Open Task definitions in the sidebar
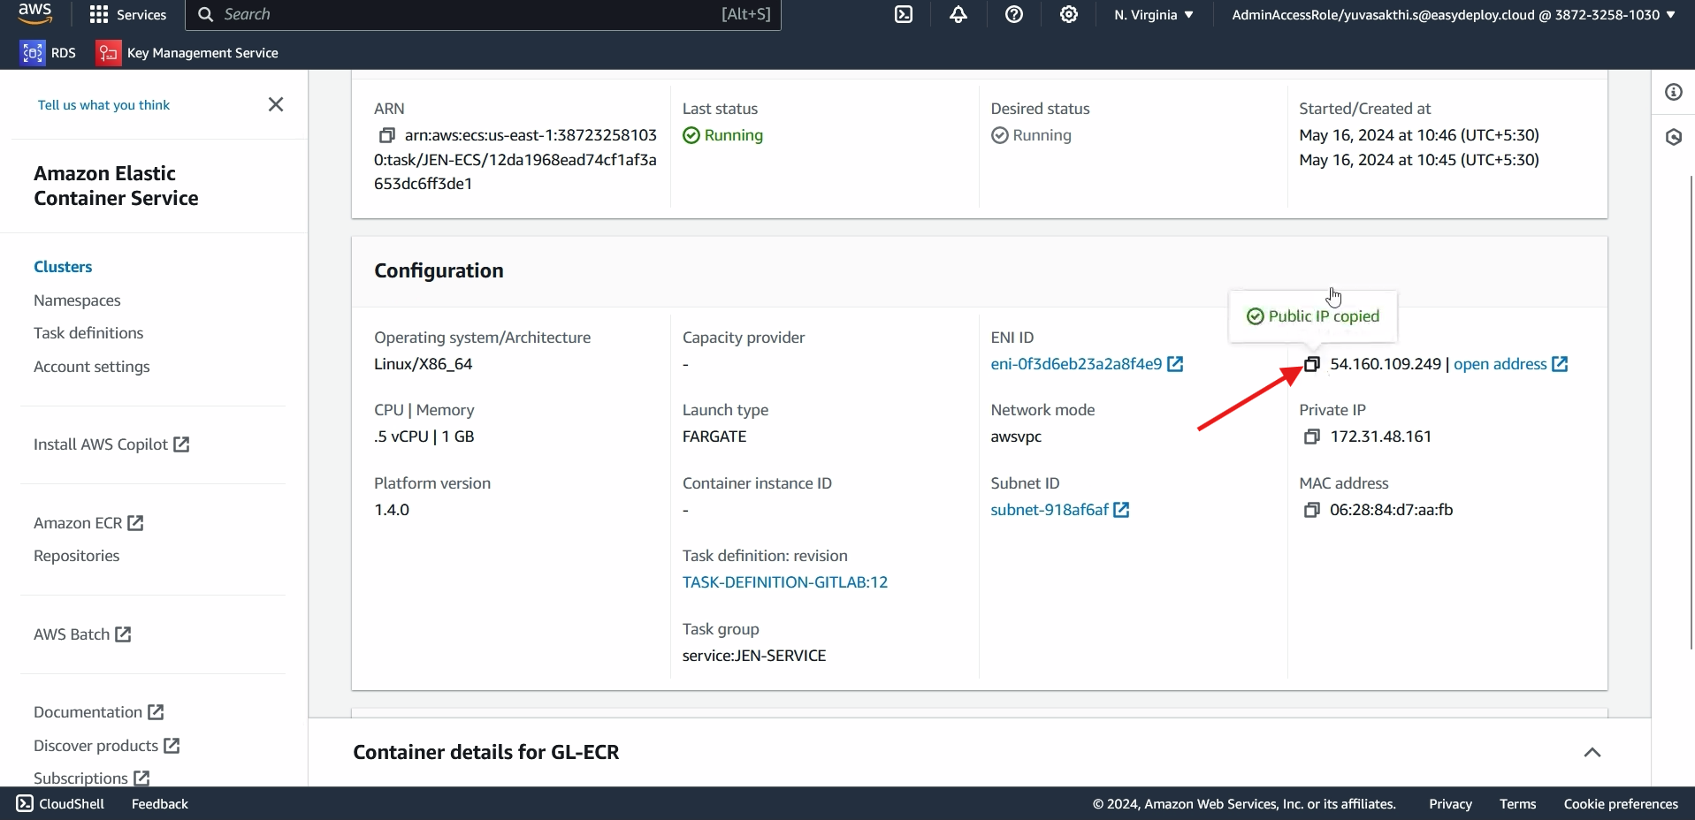1695x820 pixels. [x=88, y=333]
